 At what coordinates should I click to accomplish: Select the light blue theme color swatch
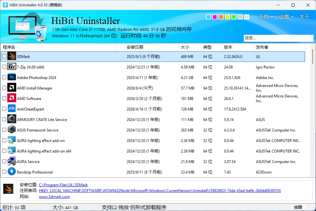pos(209,17)
